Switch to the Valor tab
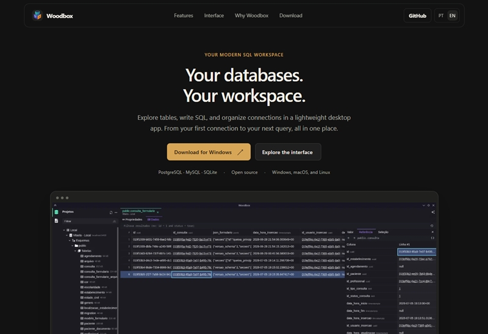The image size is (488, 334). [x=350, y=232]
